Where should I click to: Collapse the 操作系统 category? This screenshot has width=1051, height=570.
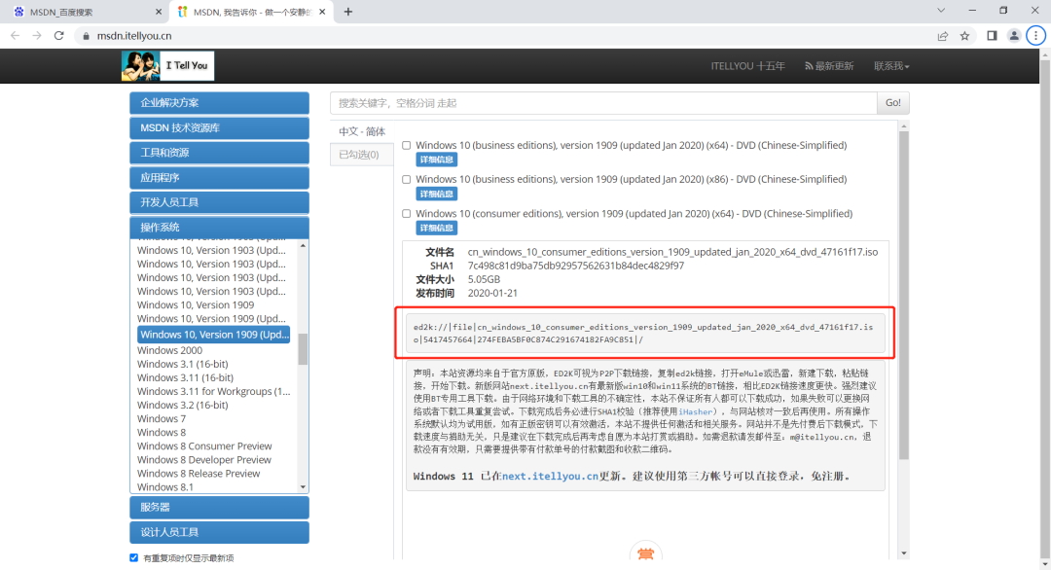coord(219,227)
